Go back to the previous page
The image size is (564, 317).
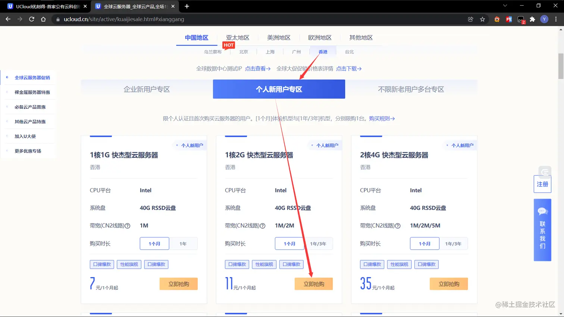tap(8, 19)
